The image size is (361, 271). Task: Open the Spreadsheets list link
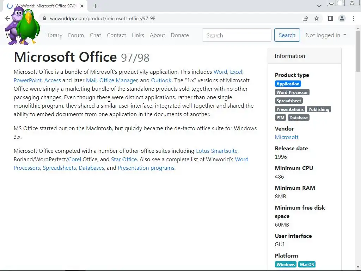[x=59, y=168]
